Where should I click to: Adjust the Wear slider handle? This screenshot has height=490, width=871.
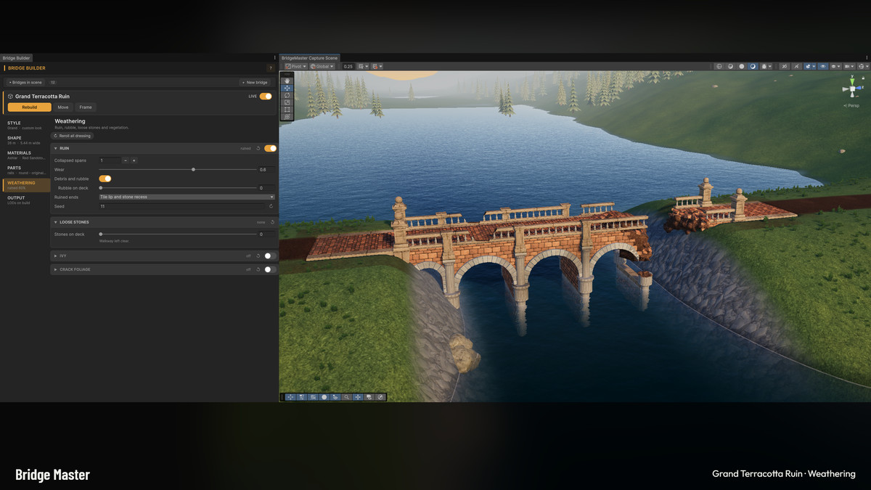193,169
